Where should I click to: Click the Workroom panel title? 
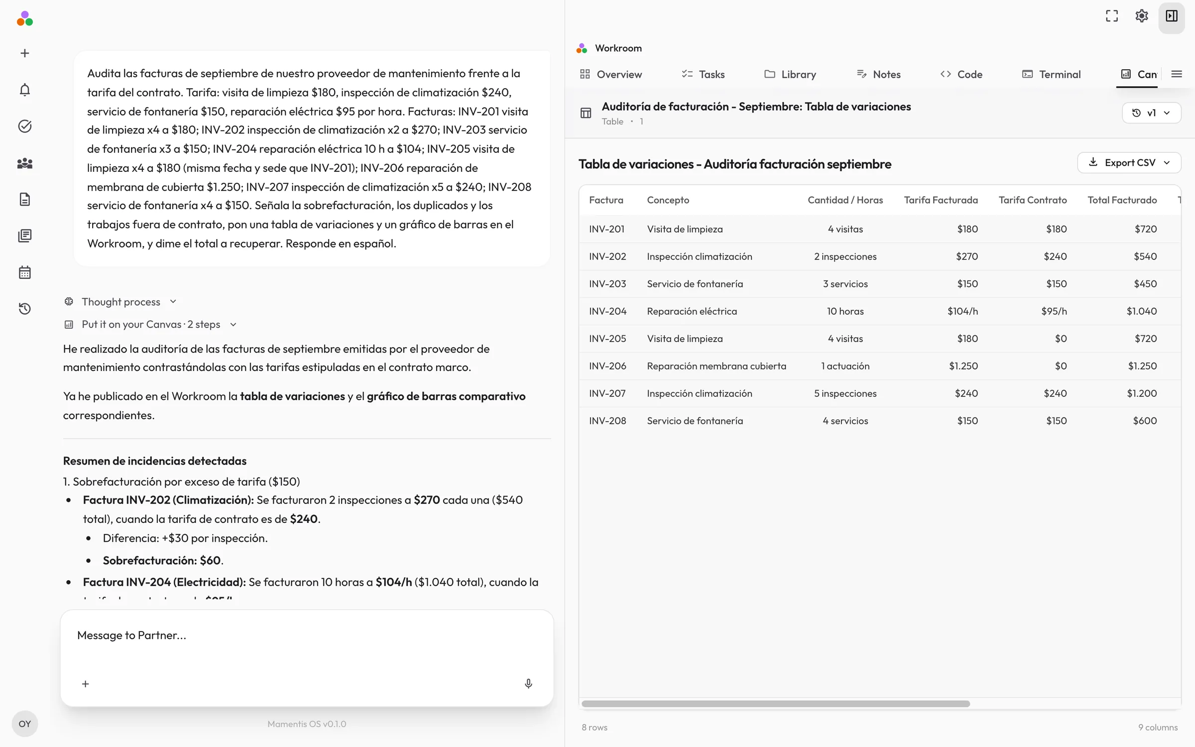click(618, 48)
